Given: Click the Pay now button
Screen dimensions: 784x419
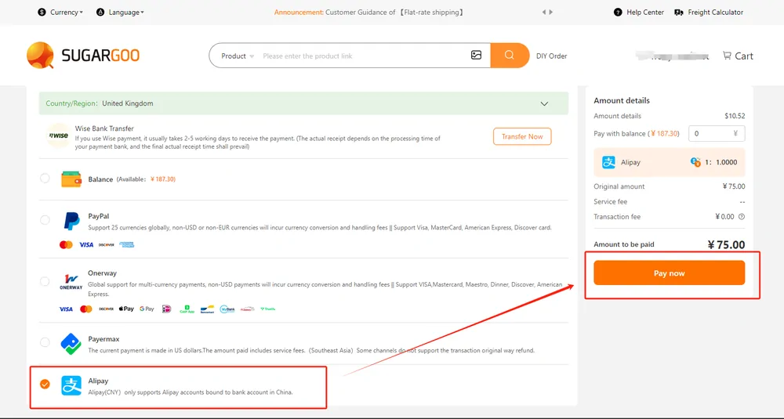Looking at the screenshot, I should (669, 273).
